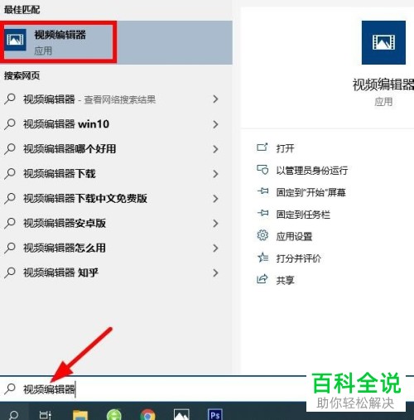Expand chevron for 视频编辑器下载 row
This screenshot has width=414, height=420.
pyautogui.click(x=215, y=174)
